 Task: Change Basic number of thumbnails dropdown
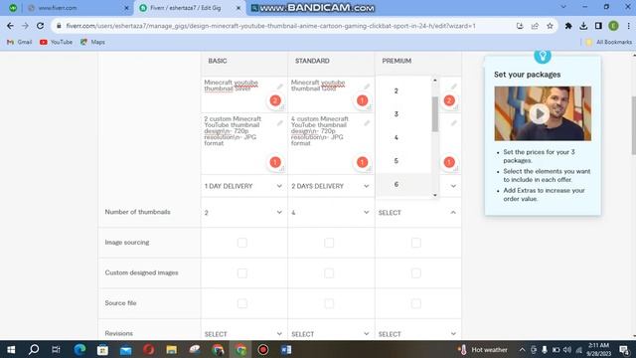click(243, 213)
